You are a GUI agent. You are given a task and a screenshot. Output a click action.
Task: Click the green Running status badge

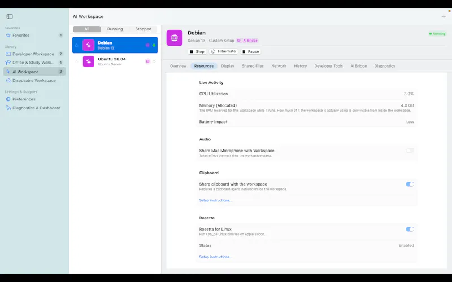[437, 34]
